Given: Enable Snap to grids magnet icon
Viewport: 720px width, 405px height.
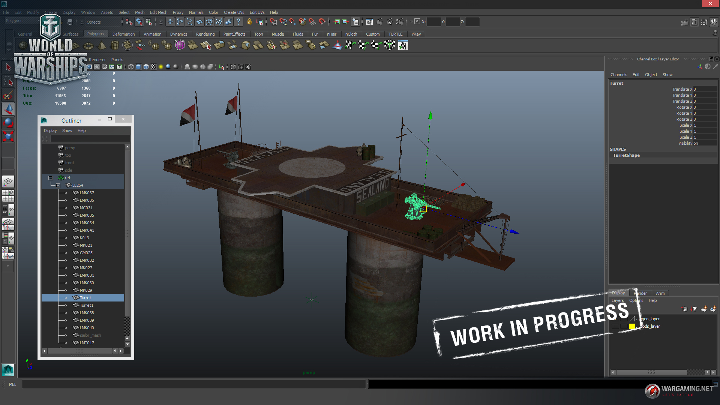Looking at the screenshot, I should [273, 22].
